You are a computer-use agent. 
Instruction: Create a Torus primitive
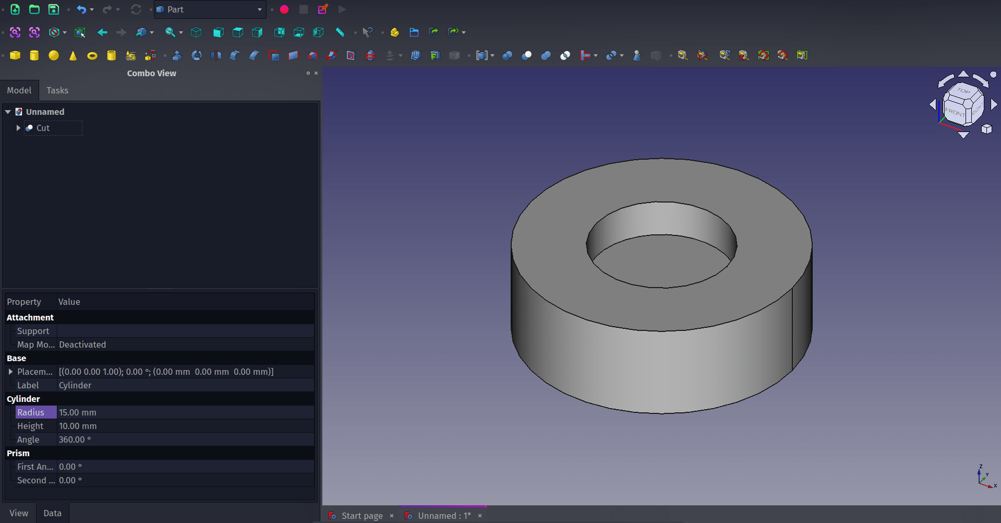(92, 55)
